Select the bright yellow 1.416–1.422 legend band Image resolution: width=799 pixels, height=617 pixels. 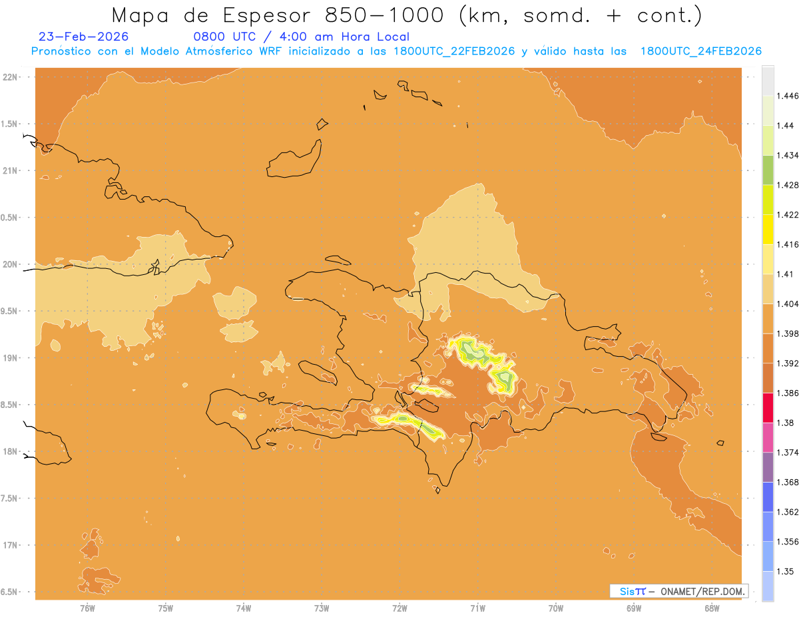[768, 230]
